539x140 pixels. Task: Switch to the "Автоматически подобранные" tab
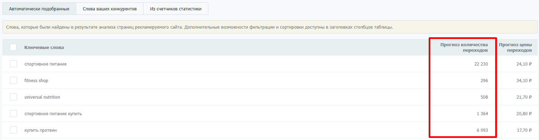pyautogui.click(x=39, y=9)
